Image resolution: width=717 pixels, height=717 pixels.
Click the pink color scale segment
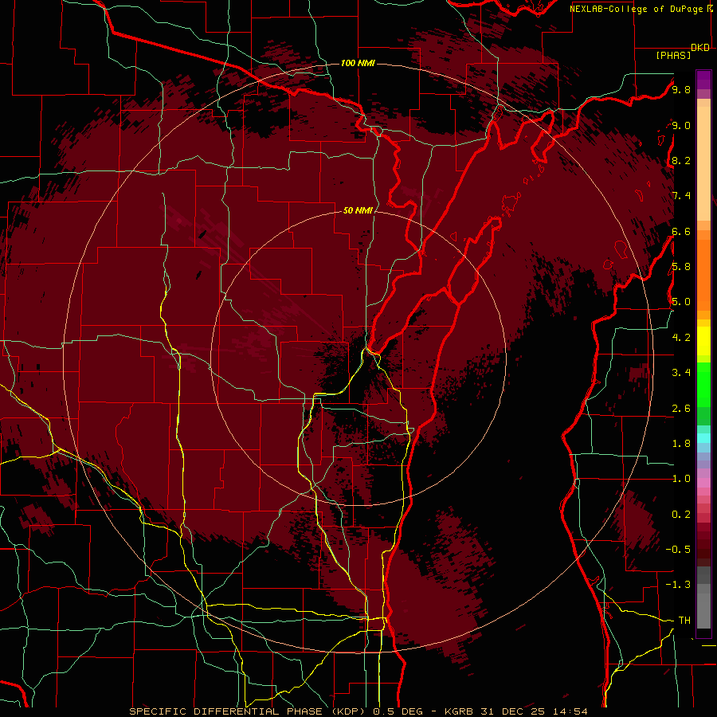[x=703, y=483]
